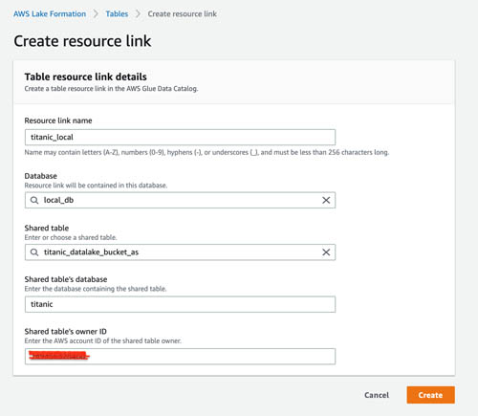Click the 'Resource link will be contained' hint
The height and width of the screenshot is (416, 478).
(96, 186)
